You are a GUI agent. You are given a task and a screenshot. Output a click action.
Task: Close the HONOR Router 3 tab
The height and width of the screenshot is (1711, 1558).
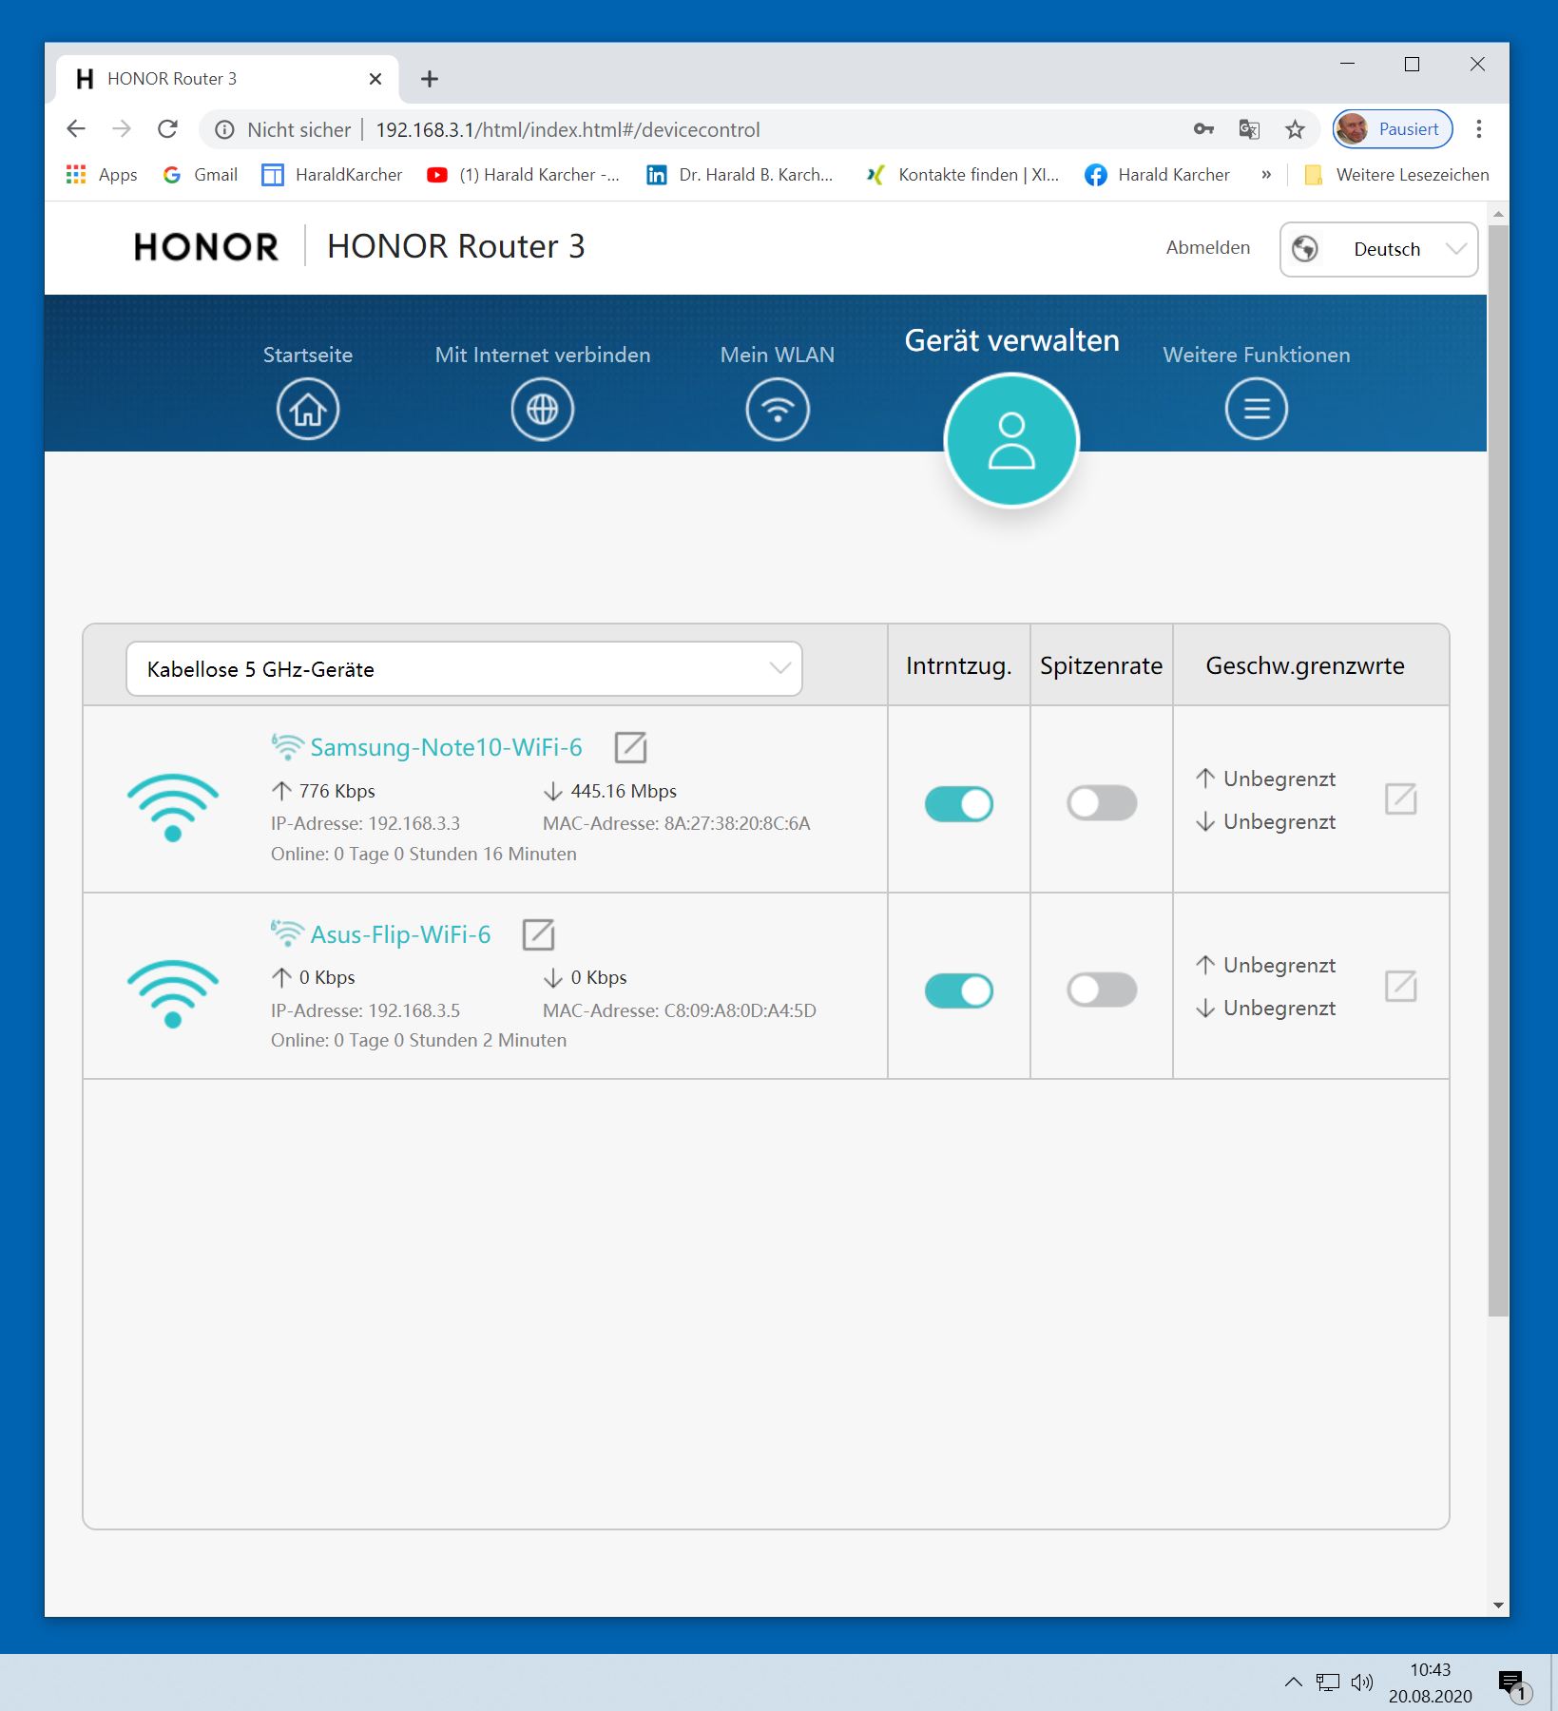(x=375, y=79)
